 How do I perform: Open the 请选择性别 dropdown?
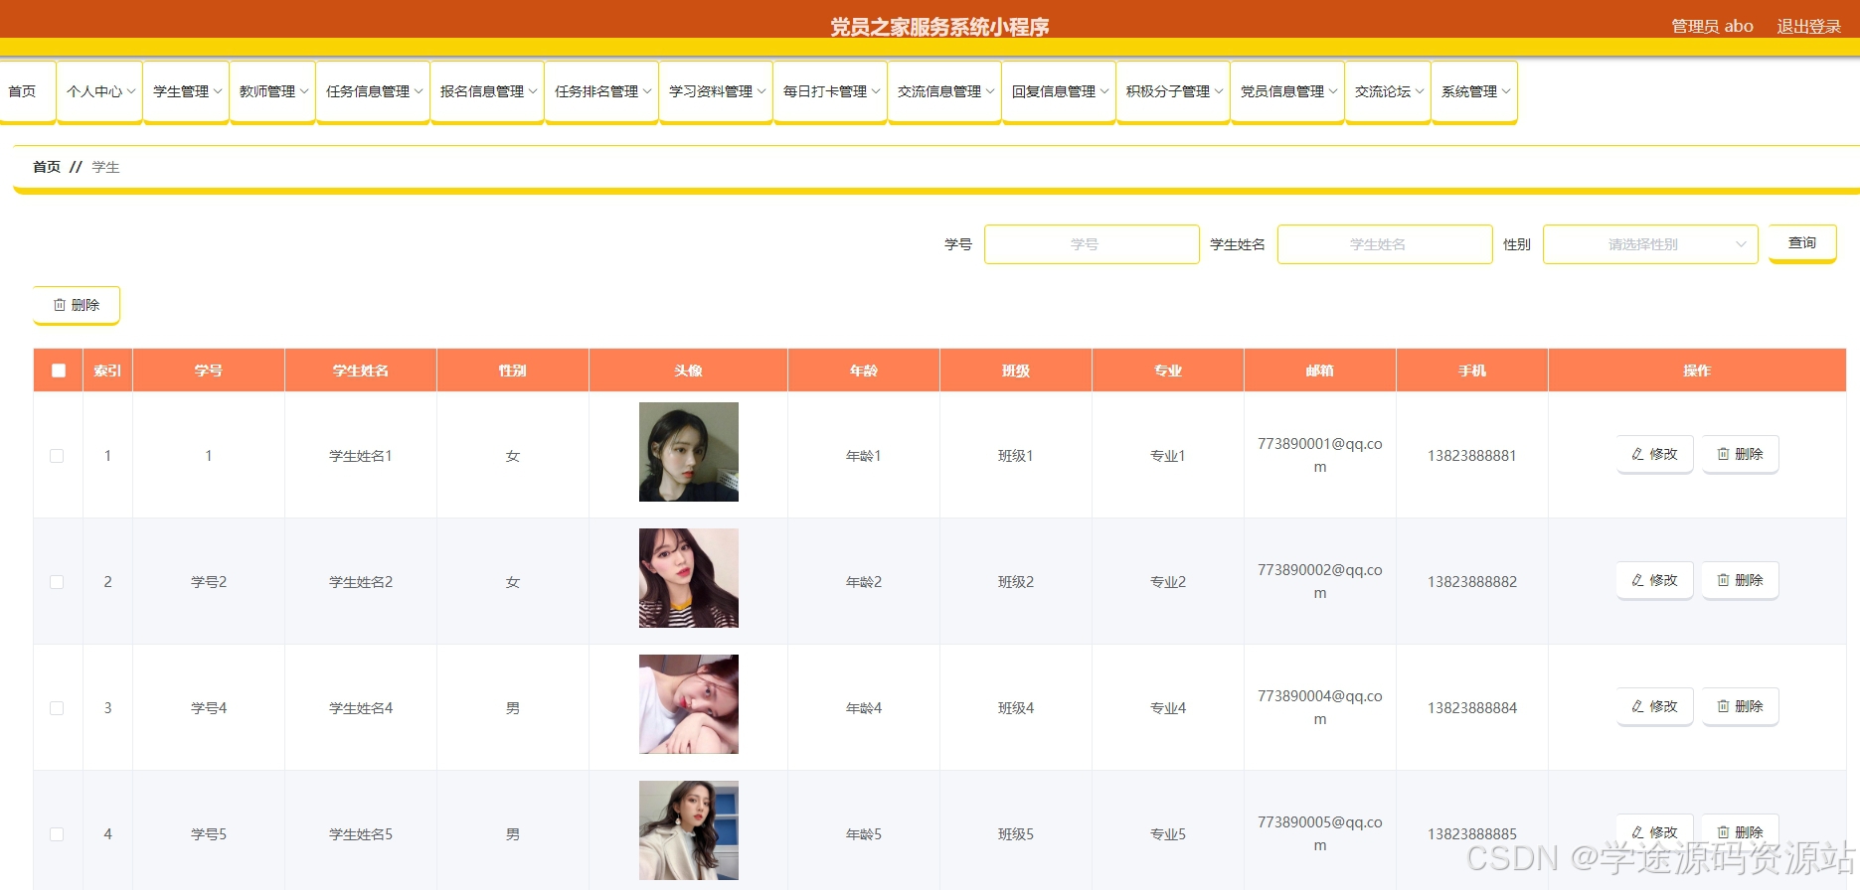click(1650, 244)
